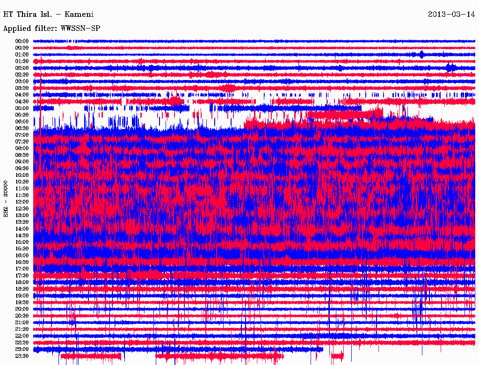Image resolution: width=479 pixels, height=365 pixels.
Task: Pick the 06:00 time row label
Action: tap(22, 122)
